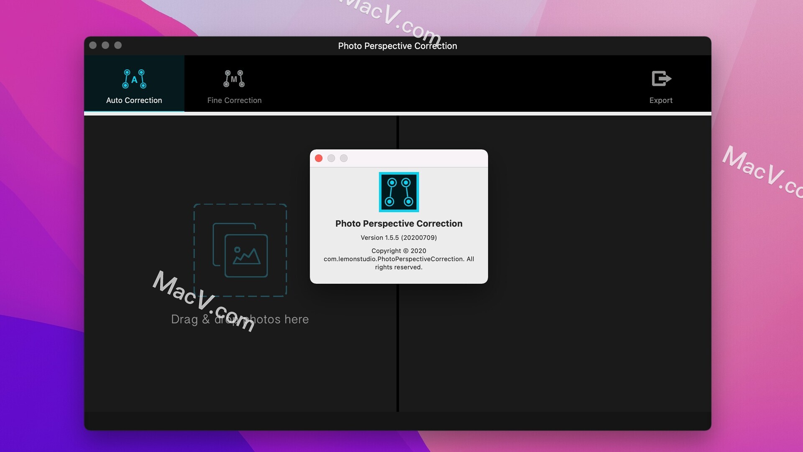Zoom the main Photo Perspective Correction window
The height and width of the screenshot is (452, 803).
pos(118,45)
